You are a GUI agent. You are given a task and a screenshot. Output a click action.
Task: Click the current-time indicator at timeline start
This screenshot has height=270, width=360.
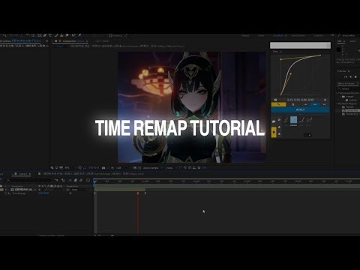(x=94, y=181)
